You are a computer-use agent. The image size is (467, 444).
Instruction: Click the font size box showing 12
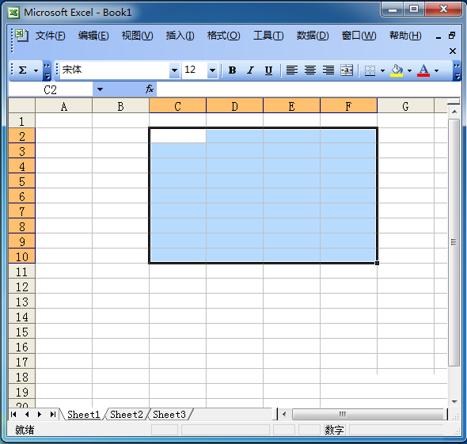(x=195, y=70)
